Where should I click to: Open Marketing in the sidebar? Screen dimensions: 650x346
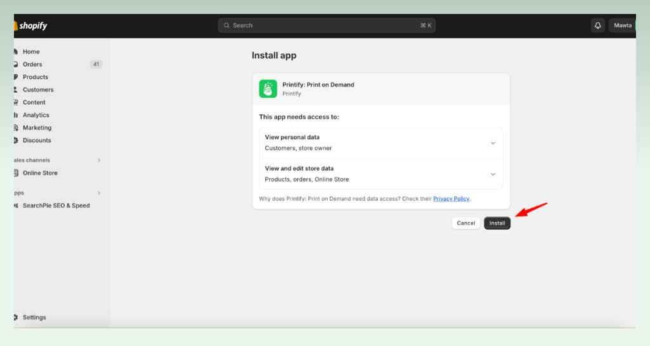(x=37, y=128)
